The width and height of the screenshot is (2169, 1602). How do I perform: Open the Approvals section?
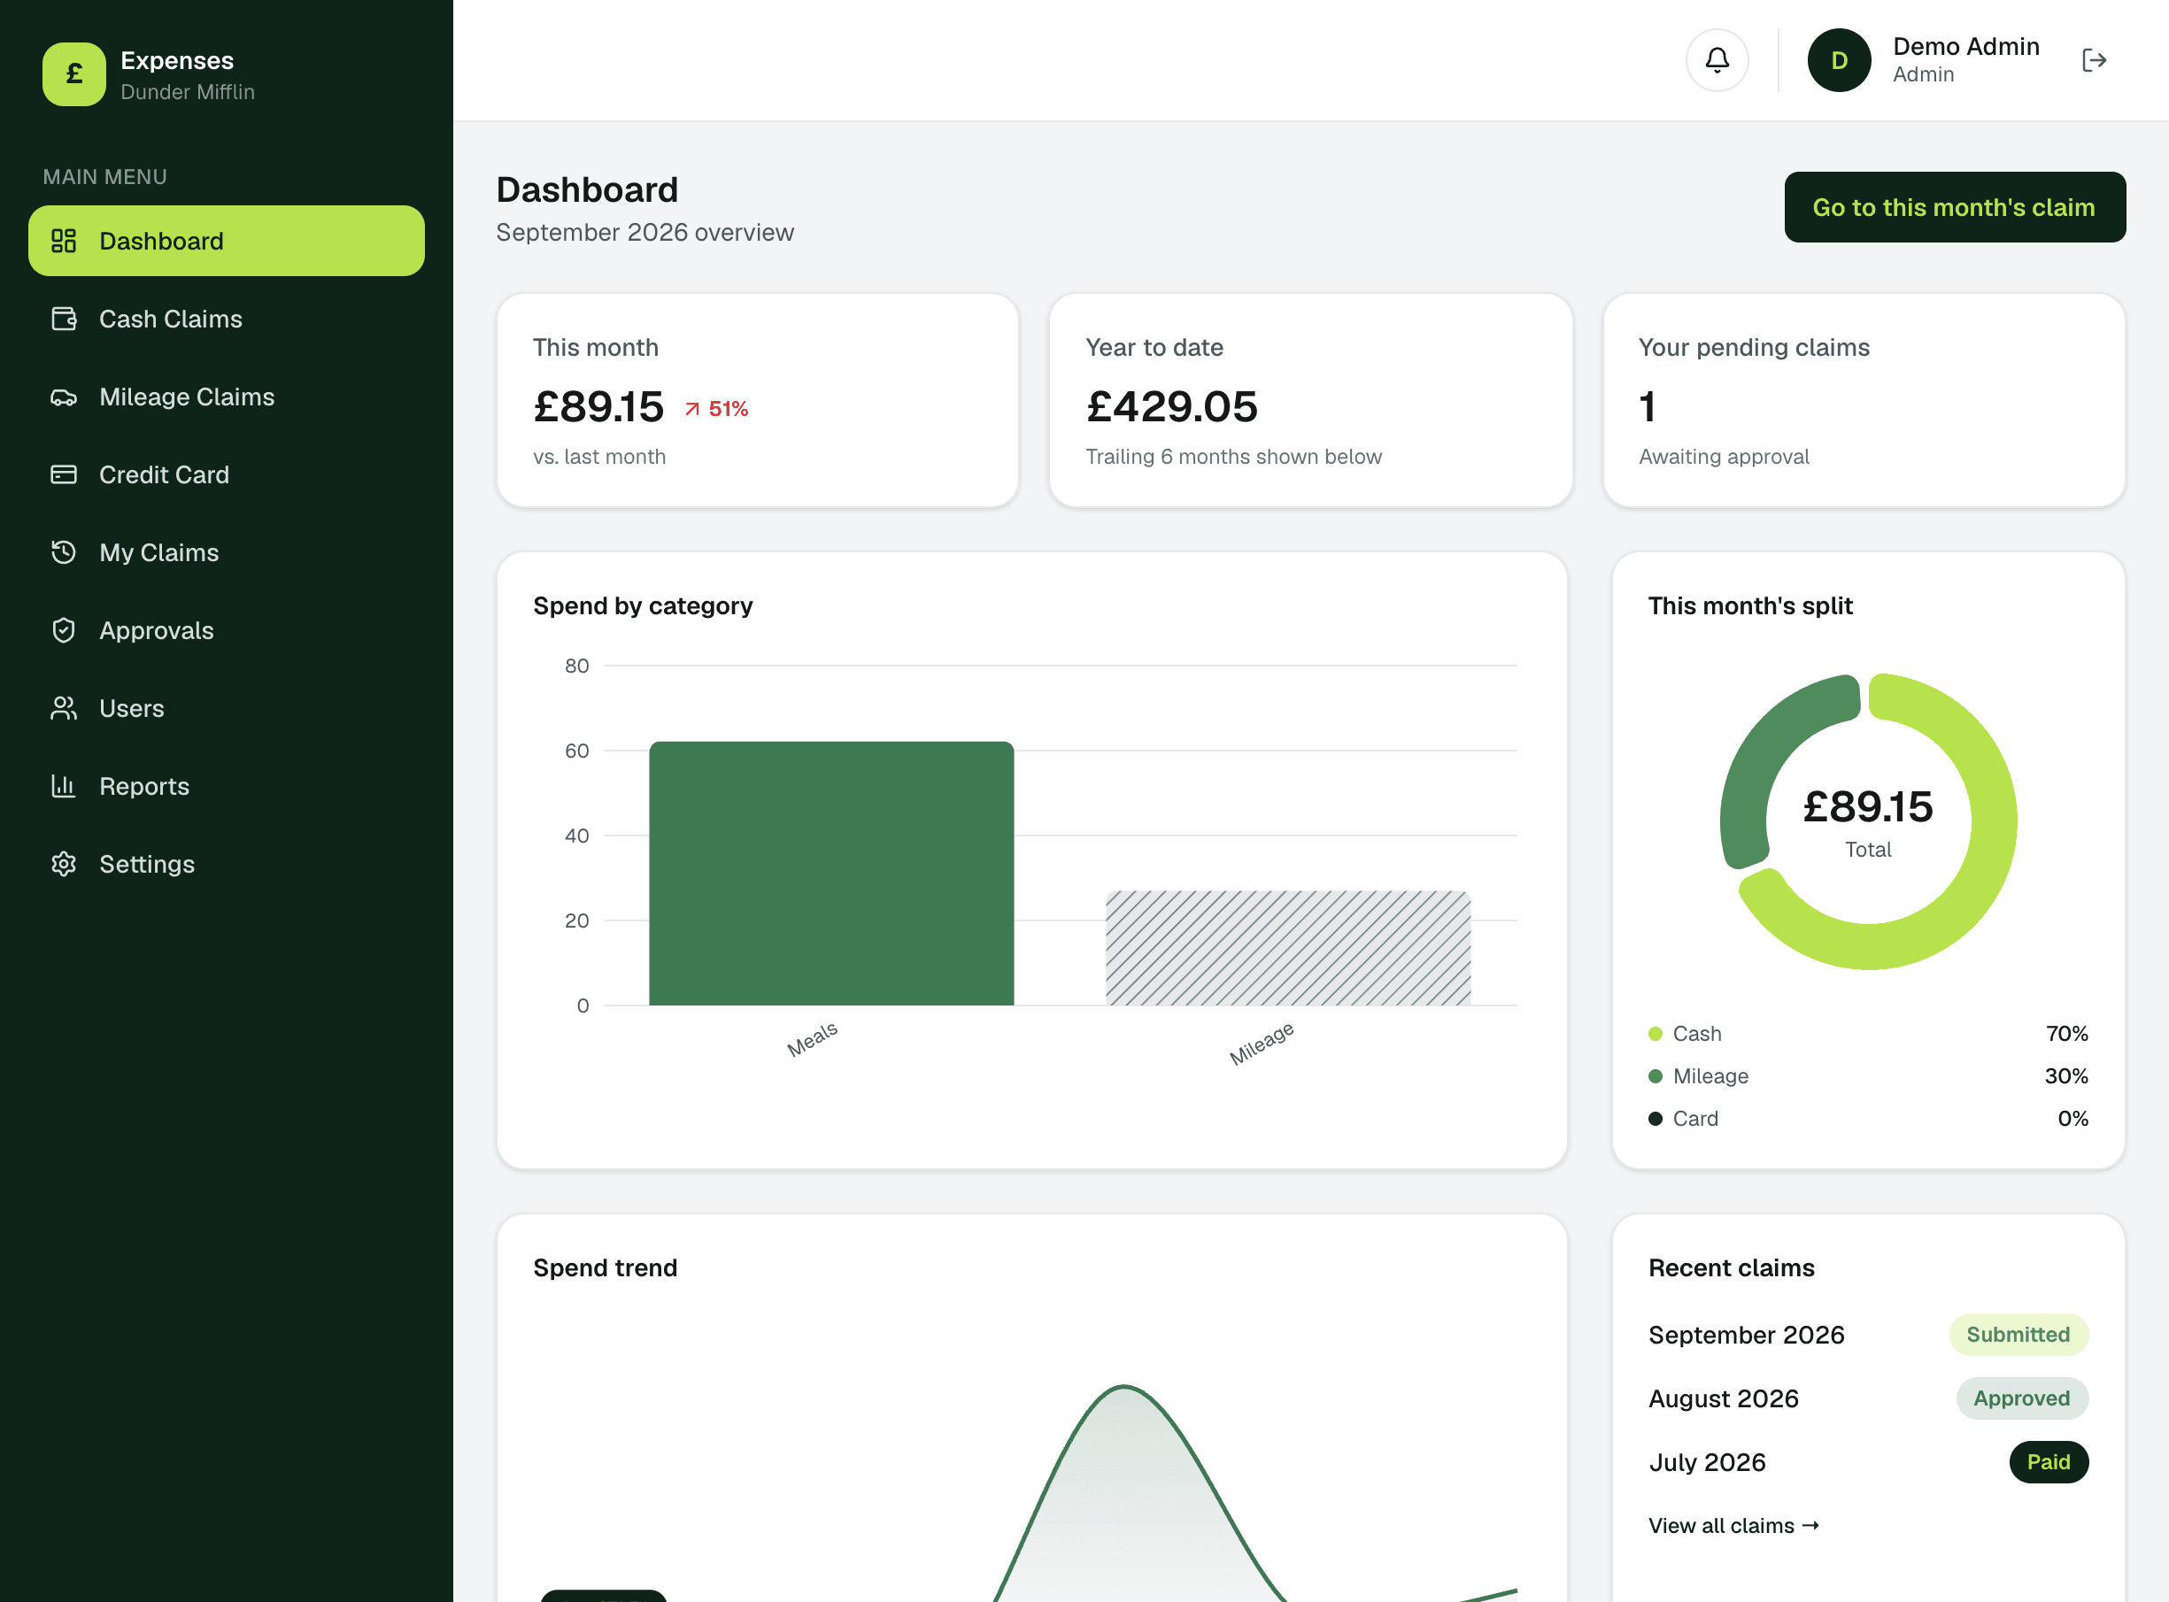[x=226, y=630]
